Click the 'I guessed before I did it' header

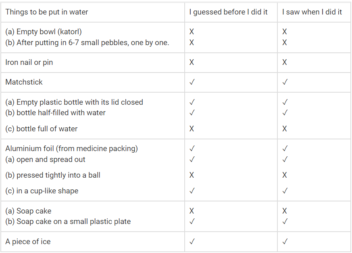tap(228, 12)
